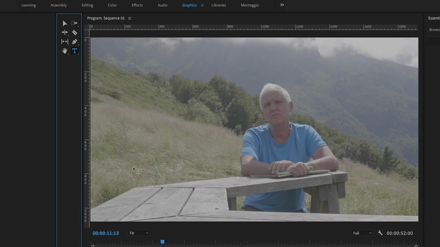The width and height of the screenshot is (440, 247).
Task: Click the Essential Graphics panel title
Action: point(434,18)
